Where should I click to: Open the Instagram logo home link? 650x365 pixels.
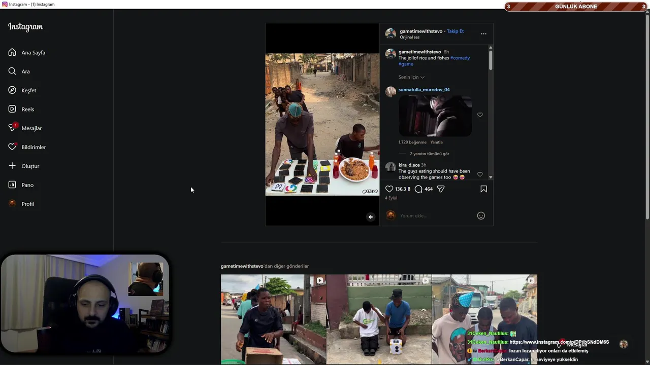tap(25, 27)
